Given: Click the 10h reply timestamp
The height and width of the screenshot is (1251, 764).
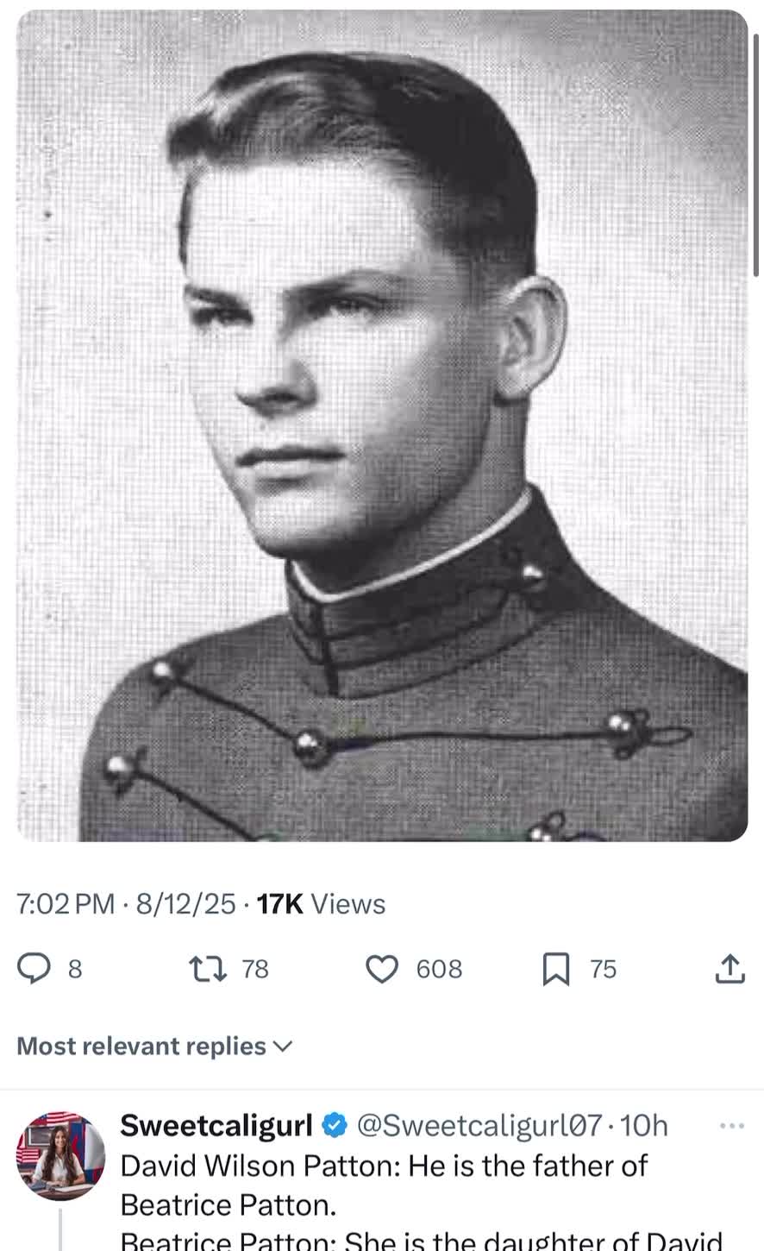Looking at the screenshot, I should [x=644, y=1125].
